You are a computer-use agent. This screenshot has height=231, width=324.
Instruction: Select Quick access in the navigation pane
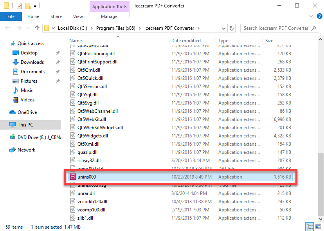pyautogui.click(x=31, y=43)
